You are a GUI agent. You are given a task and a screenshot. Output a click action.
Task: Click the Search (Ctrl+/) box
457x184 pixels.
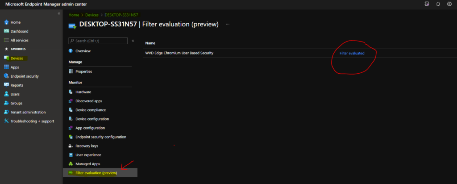[x=98, y=41]
